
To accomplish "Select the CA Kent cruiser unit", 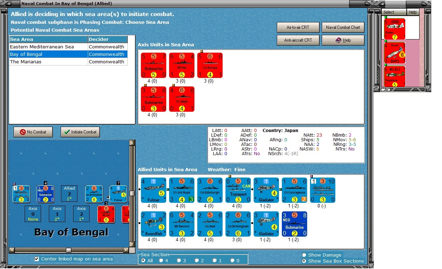I will click(210, 224).
